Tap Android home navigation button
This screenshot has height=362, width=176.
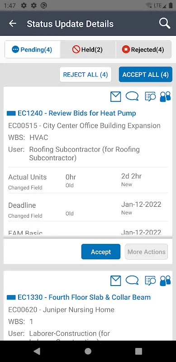click(88, 351)
